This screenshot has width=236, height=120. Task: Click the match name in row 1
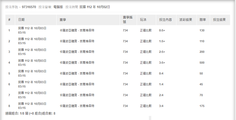77,30
